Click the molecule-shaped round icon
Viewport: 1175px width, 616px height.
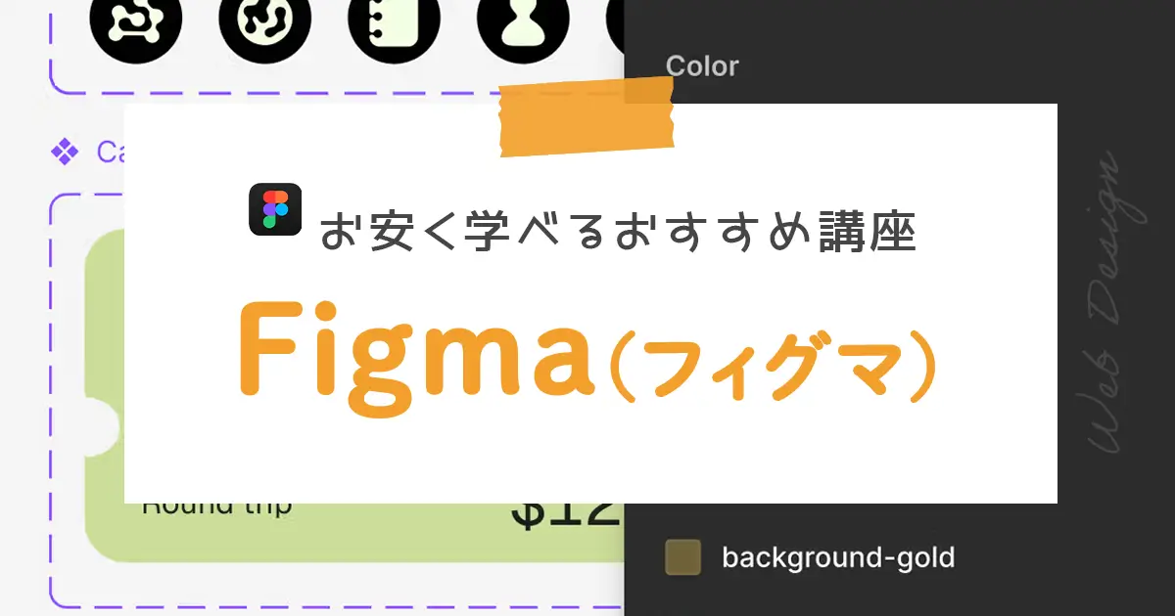pos(136,21)
